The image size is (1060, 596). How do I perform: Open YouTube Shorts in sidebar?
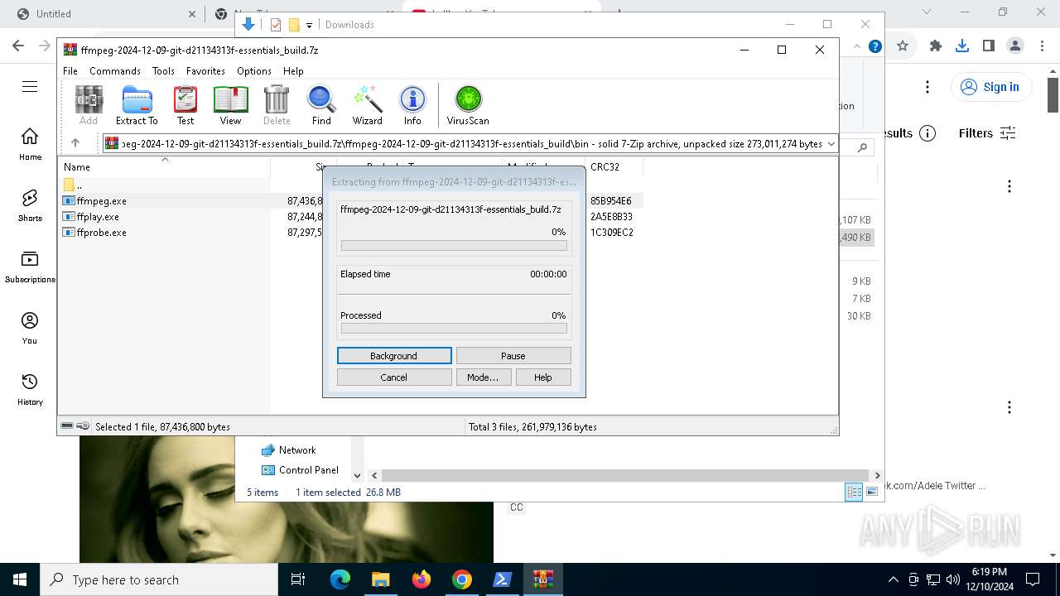pos(30,205)
